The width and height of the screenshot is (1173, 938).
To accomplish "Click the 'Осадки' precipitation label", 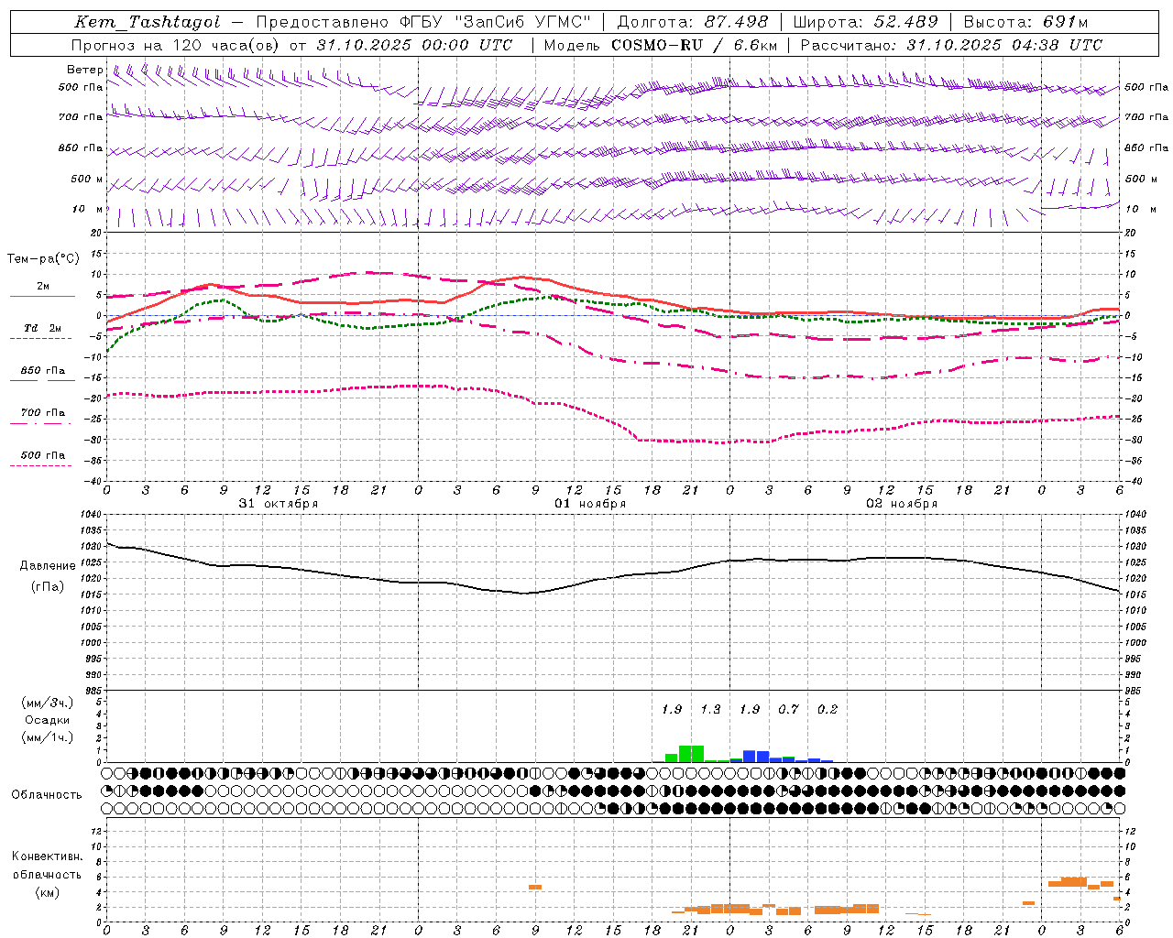I will (x=47, y=720).
